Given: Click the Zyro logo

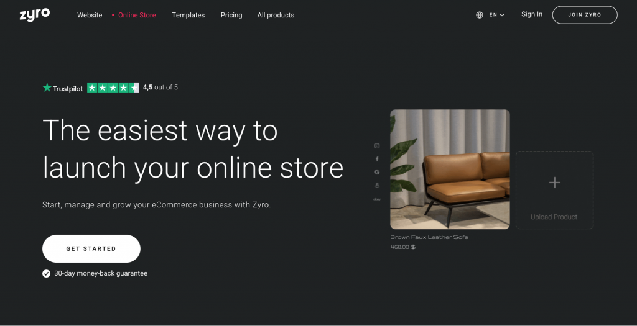Looking at the screenshot, I should [35, 15].
